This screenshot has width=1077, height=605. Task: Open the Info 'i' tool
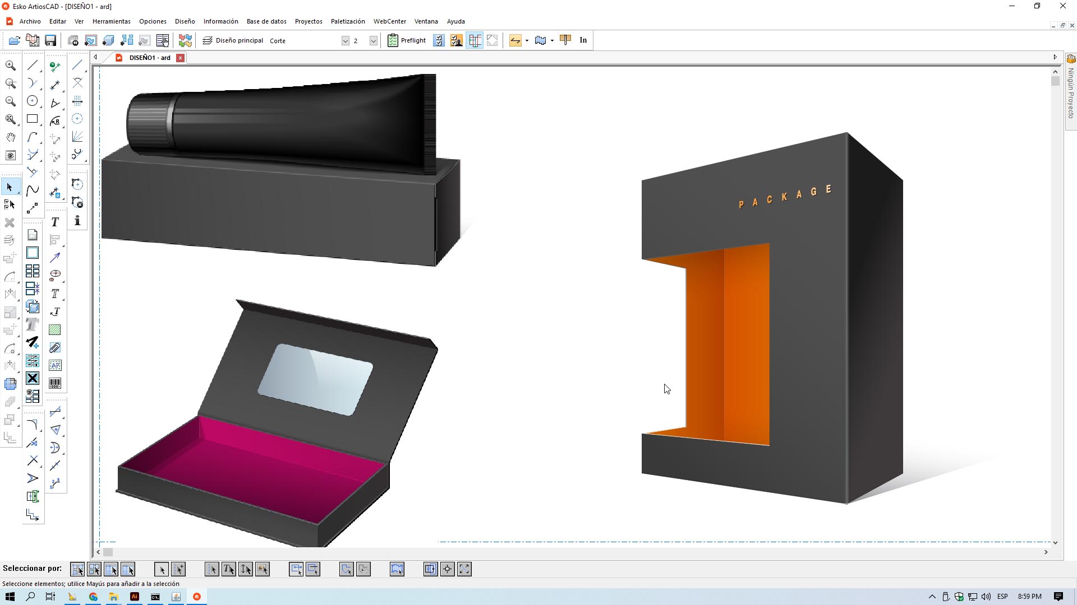pyautogui.click(x=77, y=221)
